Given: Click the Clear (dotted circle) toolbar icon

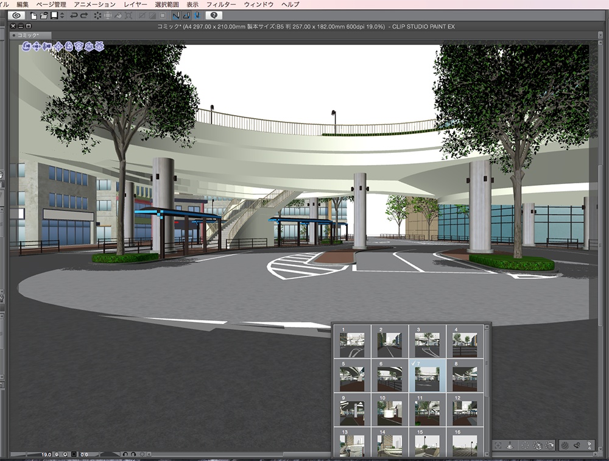Looking at the screenshot, I should 97,16.
